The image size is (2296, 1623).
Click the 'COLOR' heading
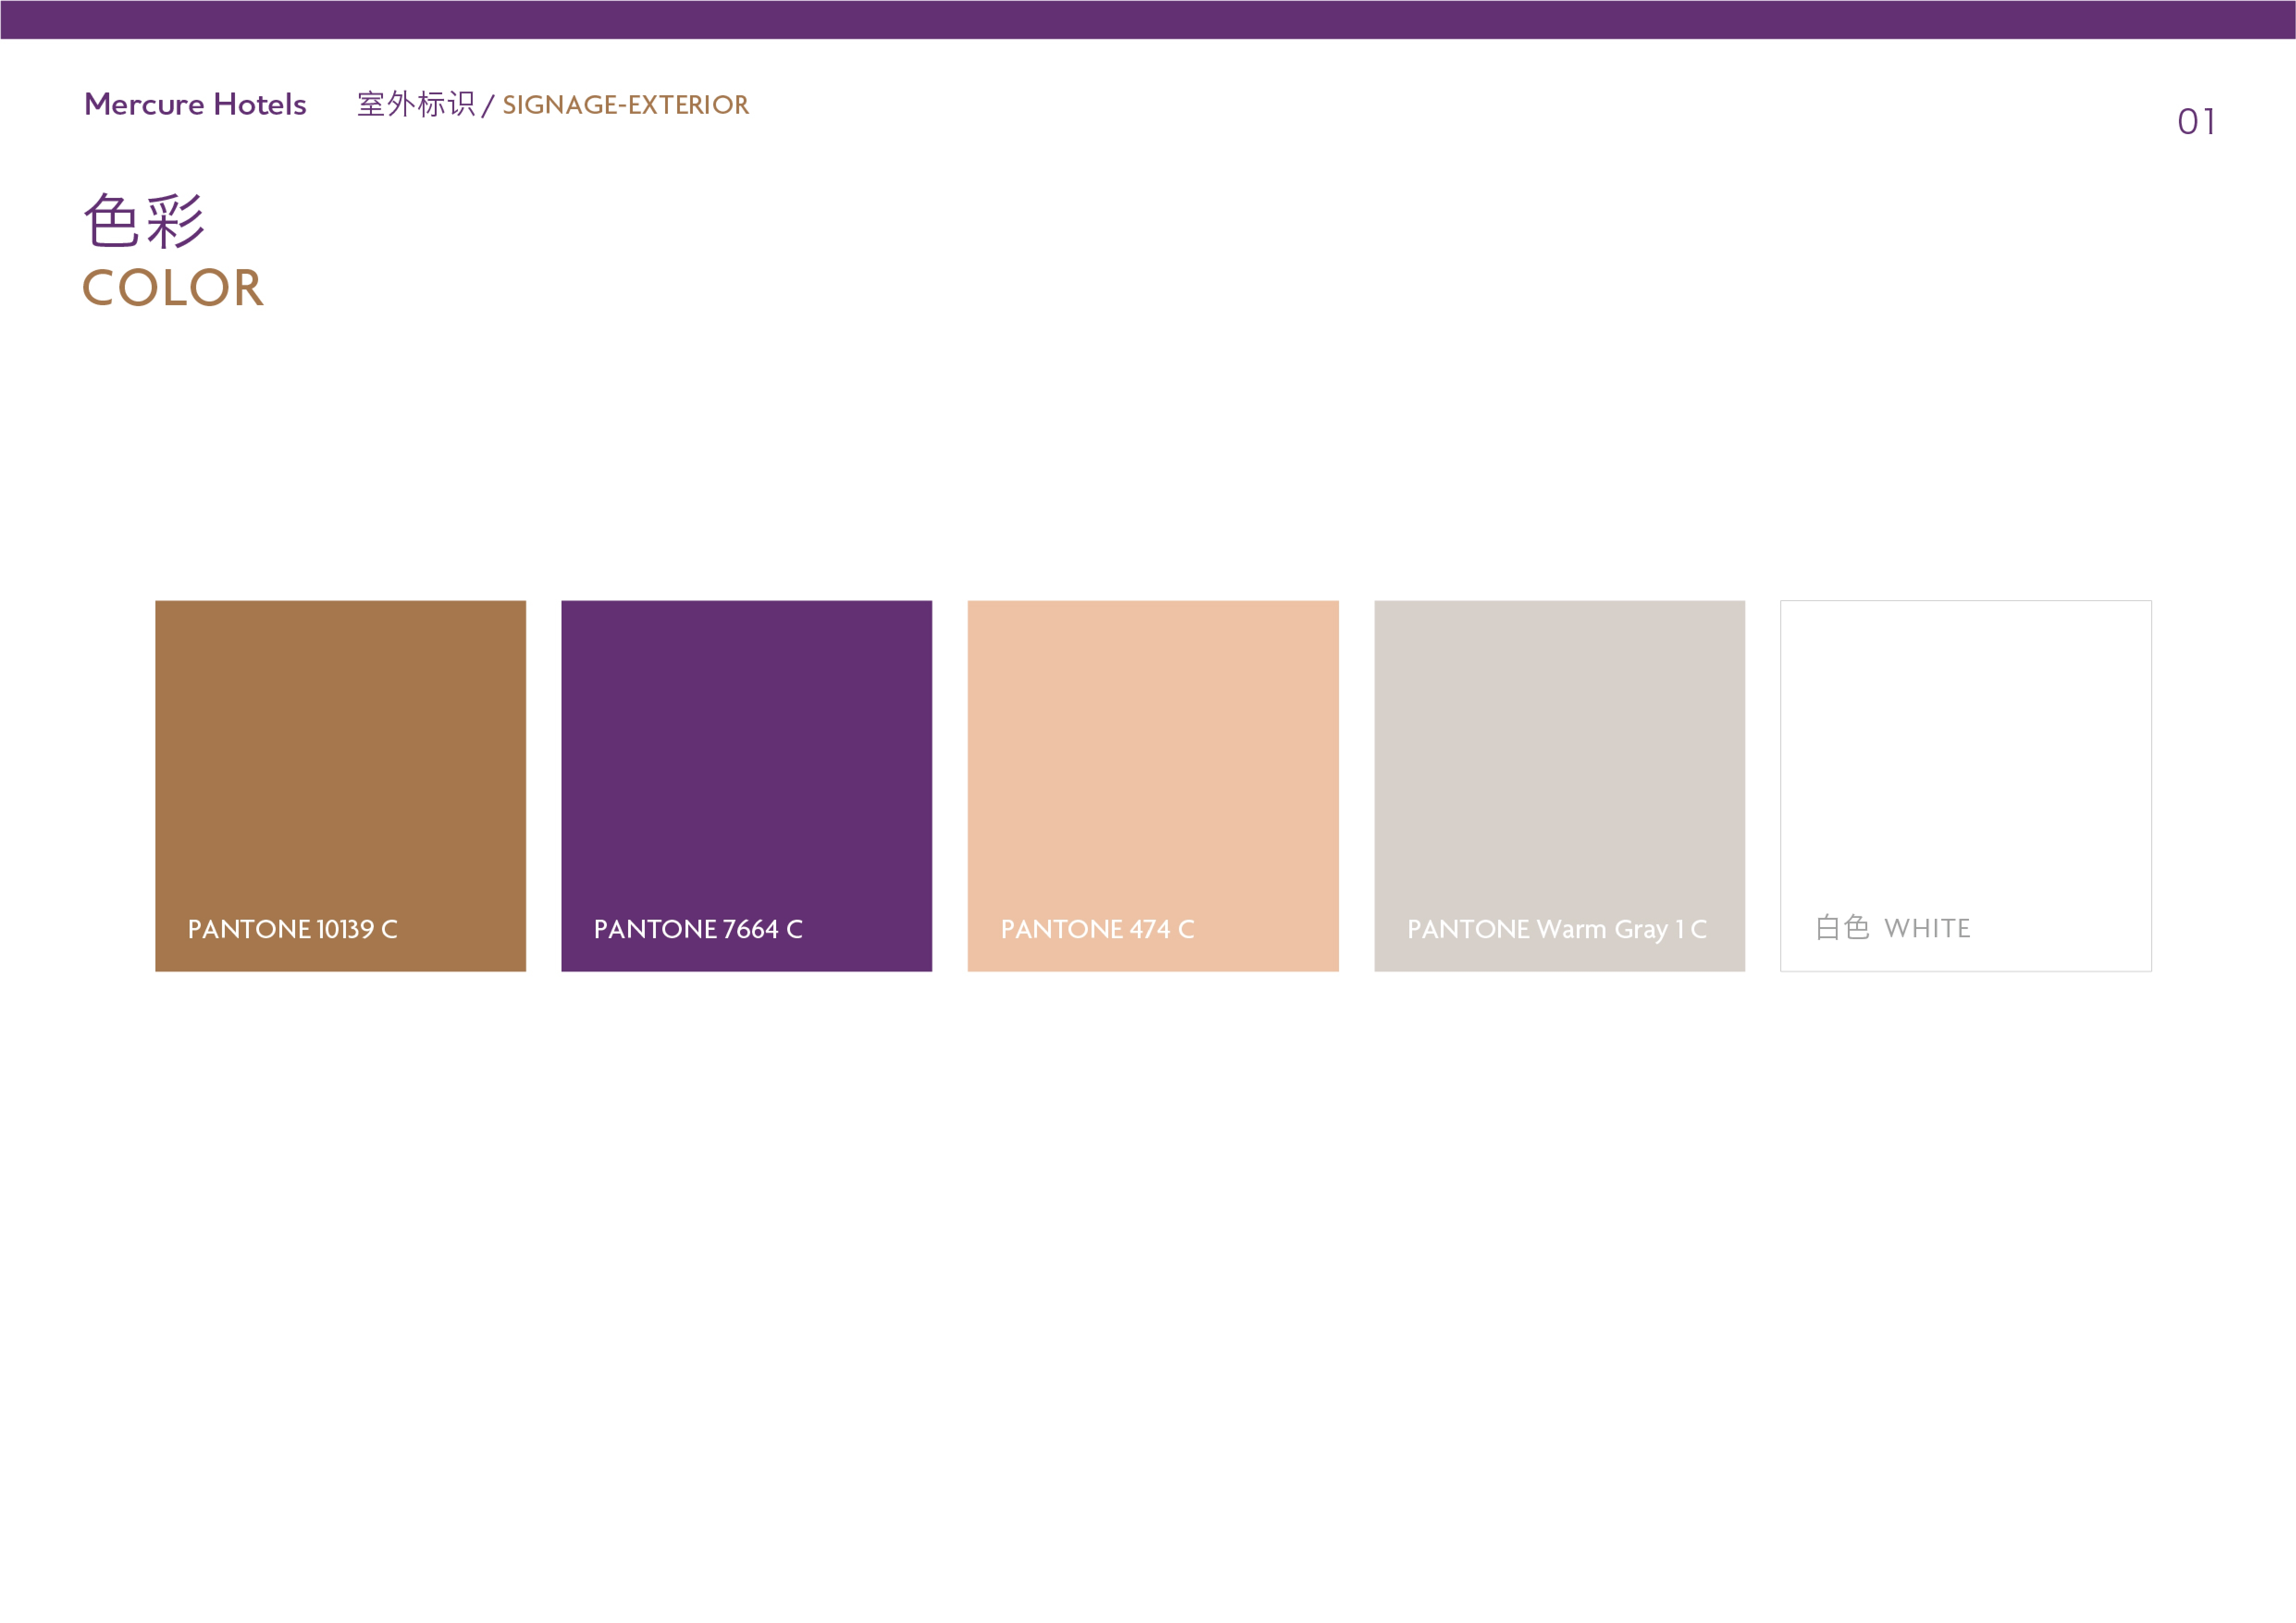click(x=173, y=288)
